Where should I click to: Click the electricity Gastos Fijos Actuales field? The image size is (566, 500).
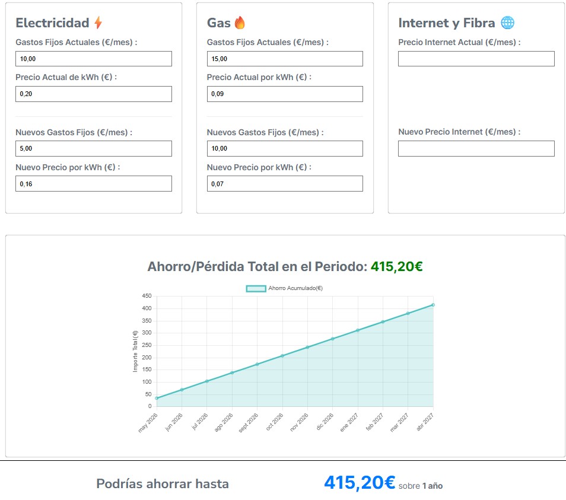click(94, 59)
